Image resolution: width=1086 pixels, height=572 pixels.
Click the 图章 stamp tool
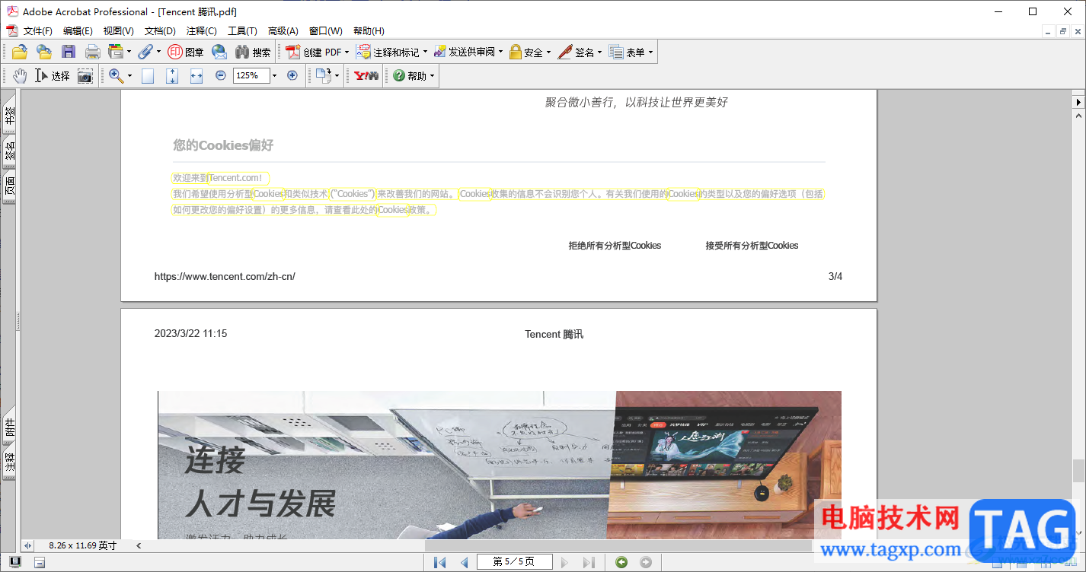[186, 52]
